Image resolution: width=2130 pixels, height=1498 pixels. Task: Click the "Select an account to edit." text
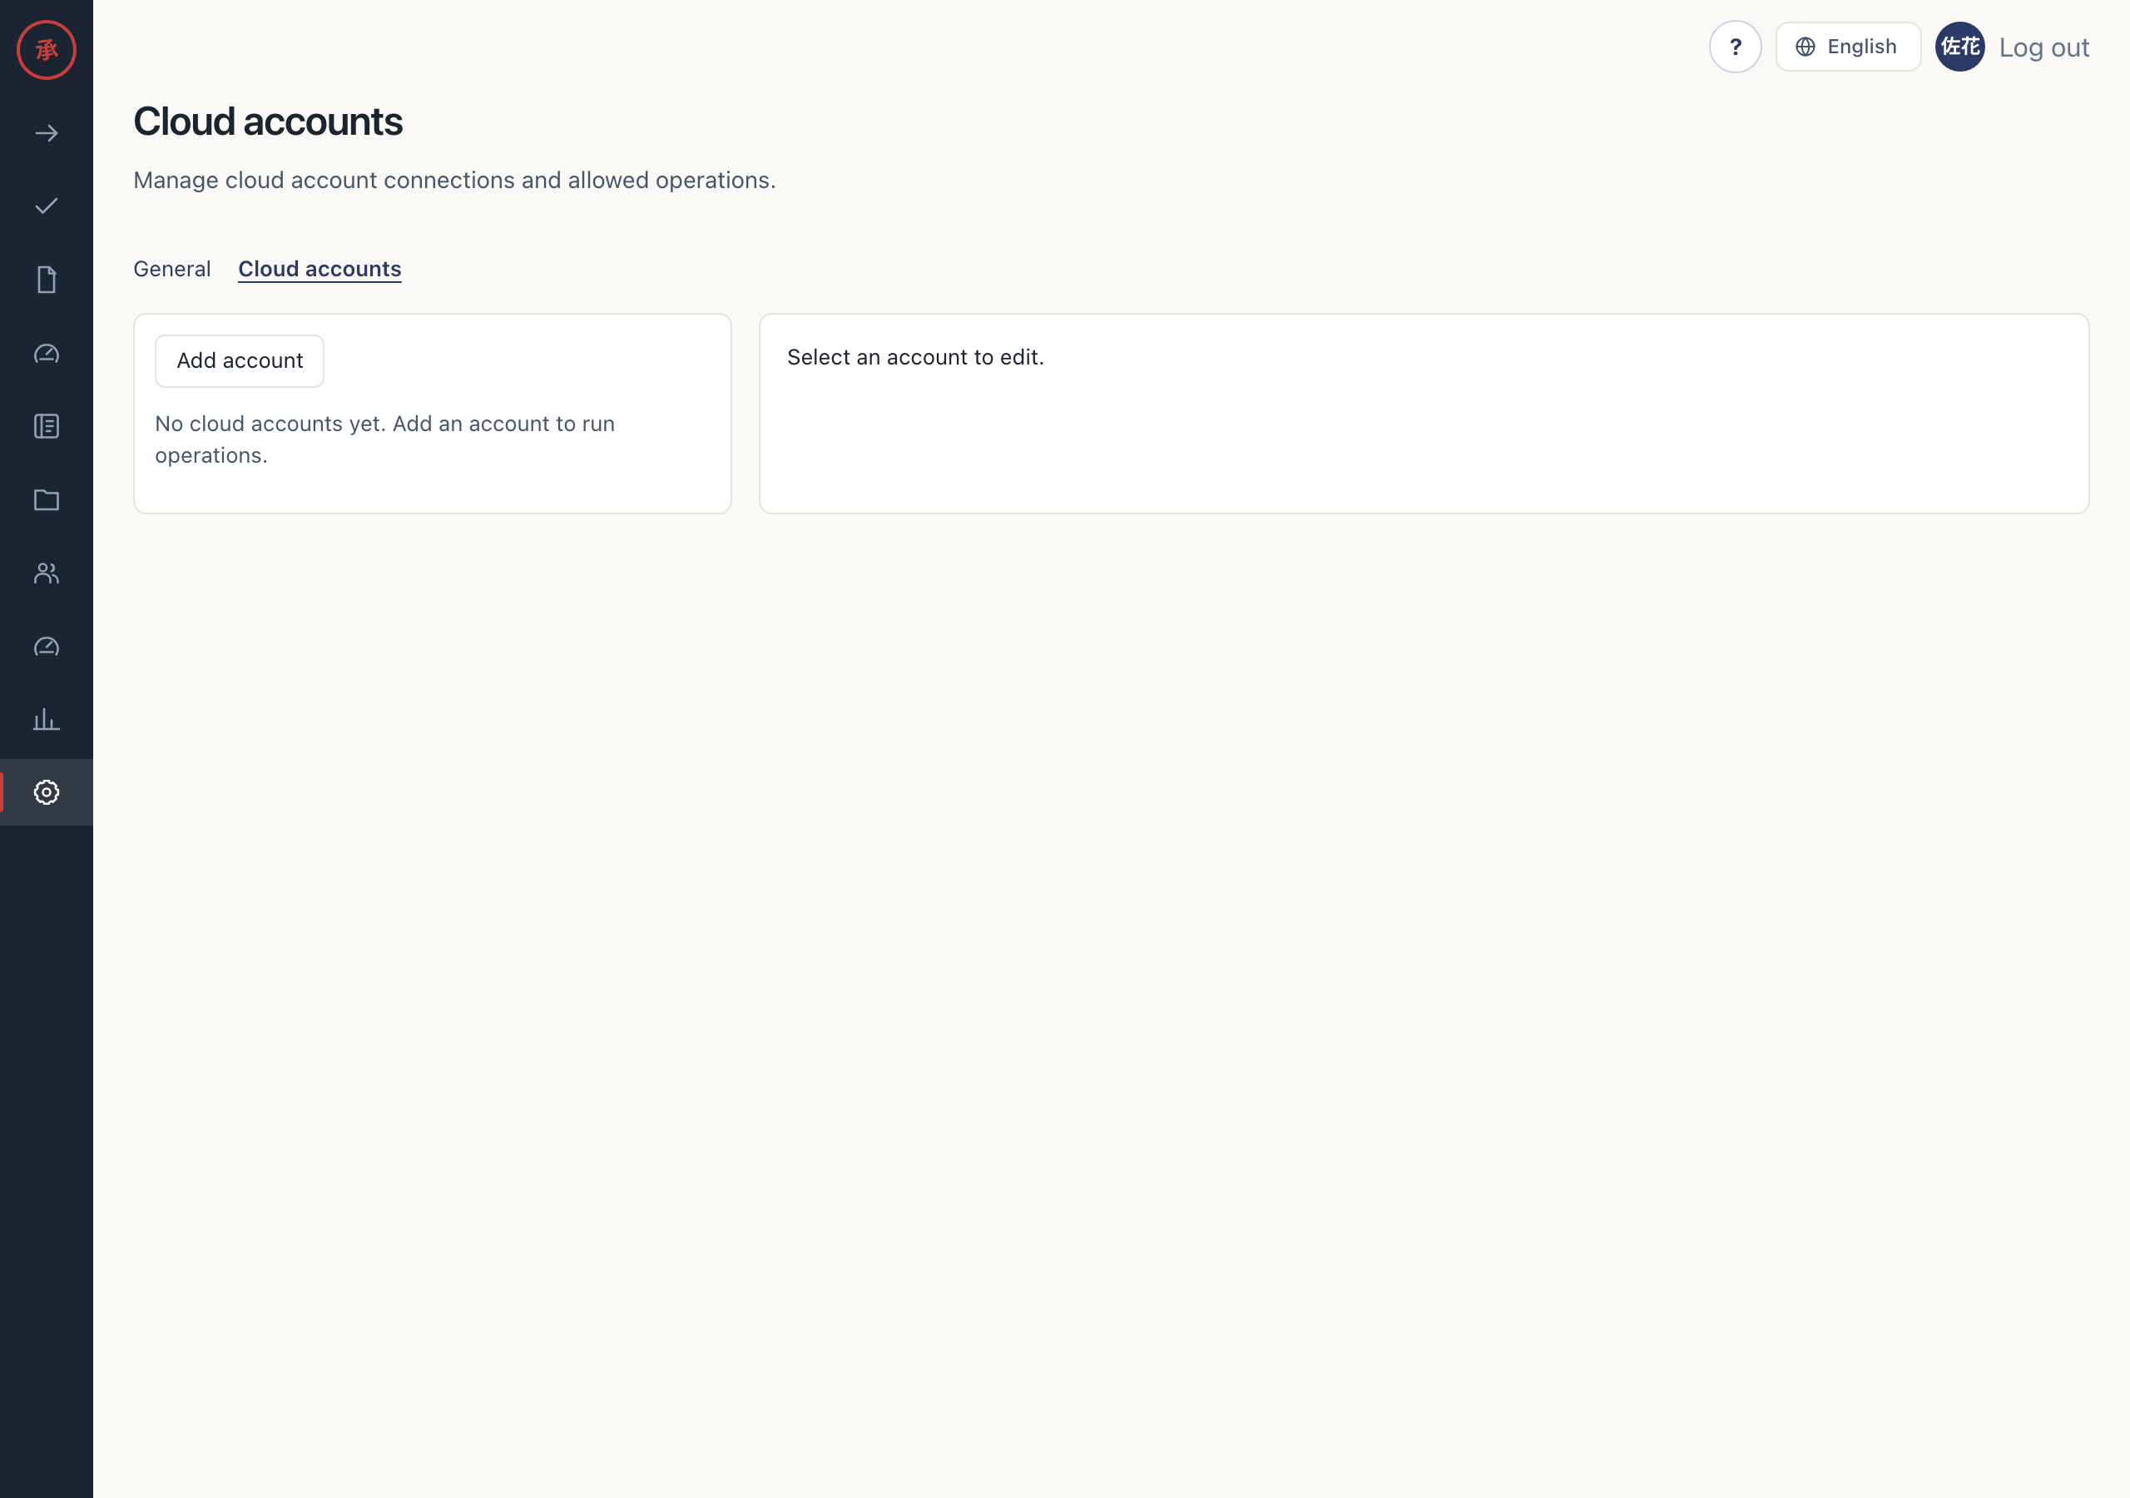pos(915,357)
